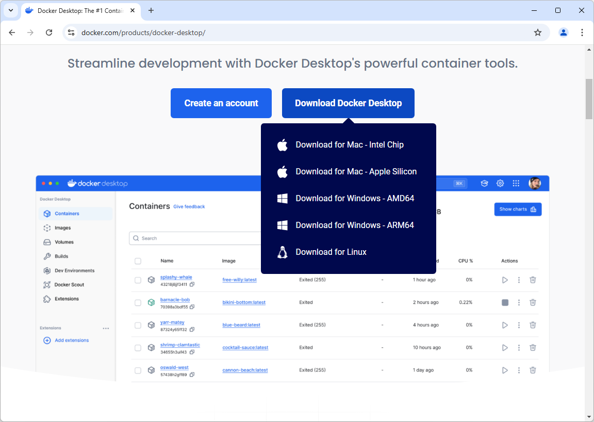Close the Docker Desktop browser tab
This screenshot has width=594, height=422.
click(x=133, y=11)
